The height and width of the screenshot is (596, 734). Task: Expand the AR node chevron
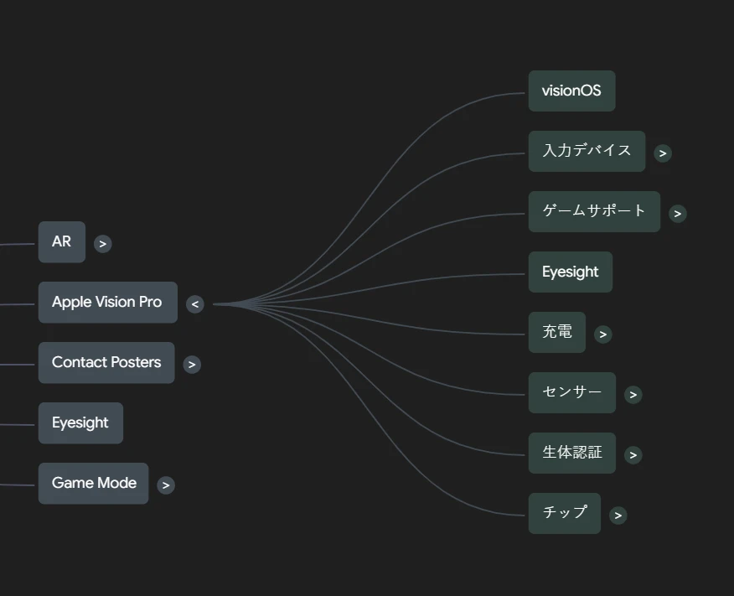click(102, 244)
